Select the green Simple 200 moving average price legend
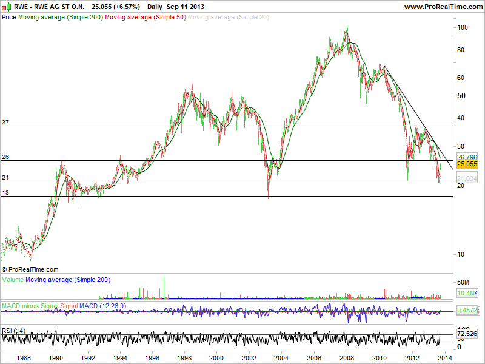 point(61,18)
